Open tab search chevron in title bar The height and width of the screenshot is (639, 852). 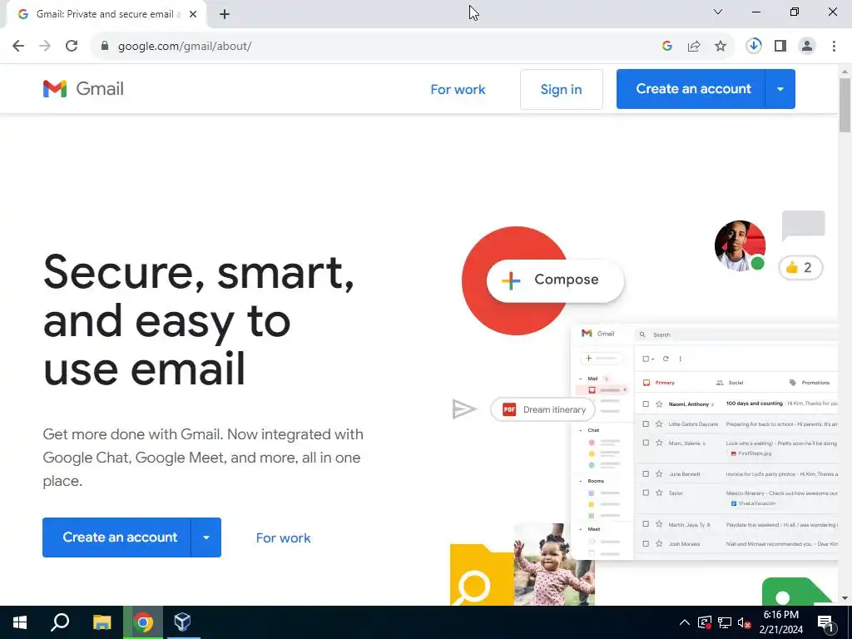click(718, 12)
